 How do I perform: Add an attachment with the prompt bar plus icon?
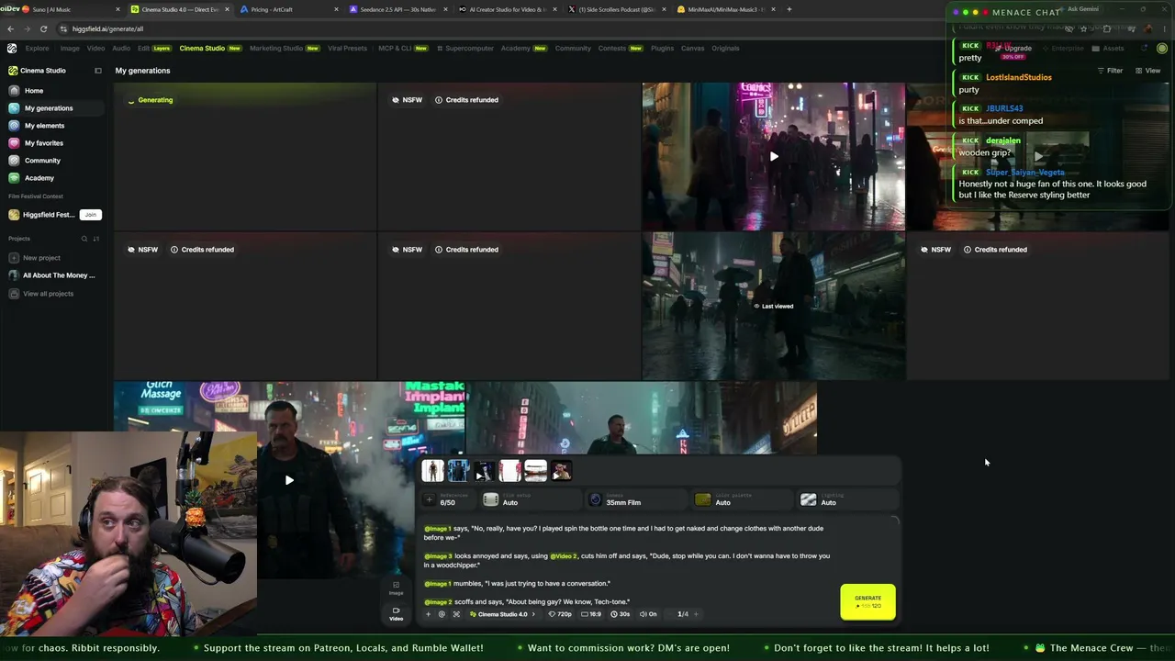(428, 614)
